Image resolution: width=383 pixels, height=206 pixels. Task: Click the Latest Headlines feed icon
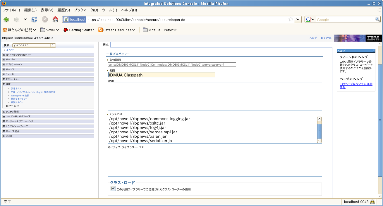[100, 30]
